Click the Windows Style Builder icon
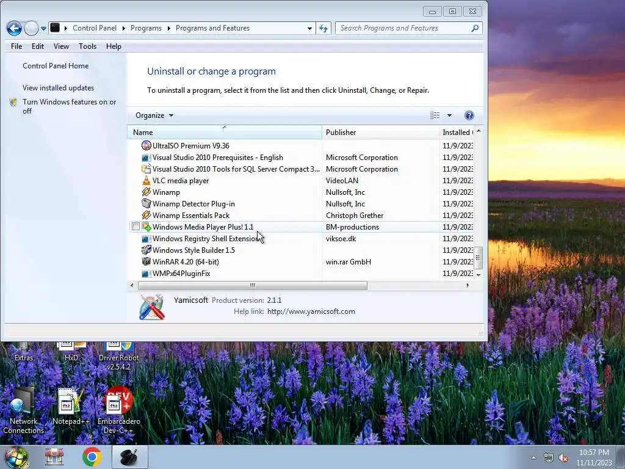The height and width of the screenshot is (469, 625). (146, 250)
